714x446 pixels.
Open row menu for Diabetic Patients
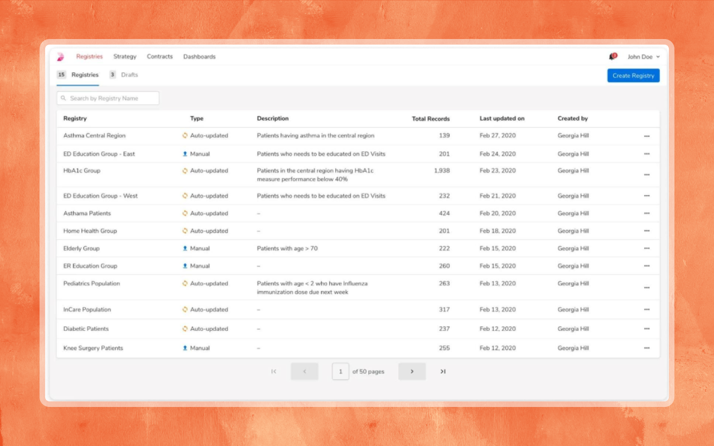647,329
